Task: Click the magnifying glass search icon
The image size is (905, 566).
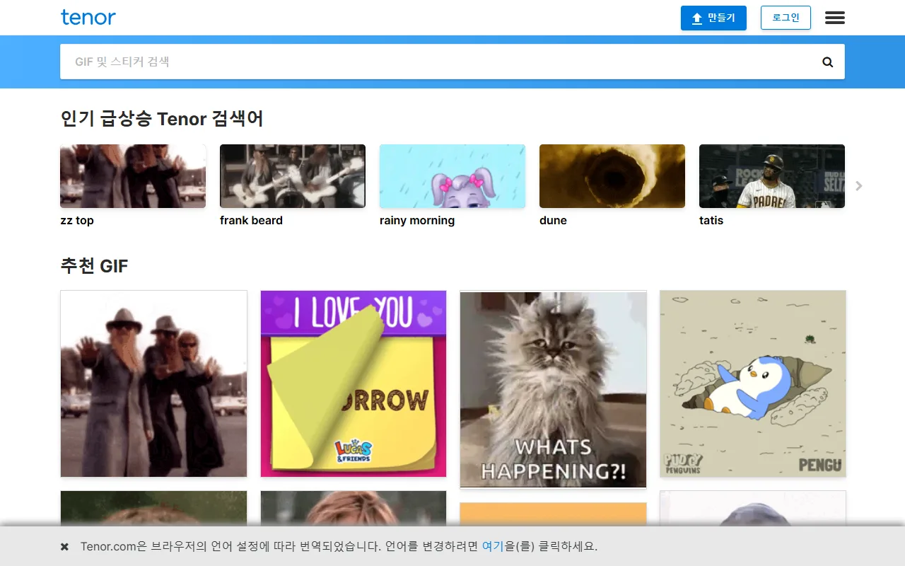Action: coord(828,62)
